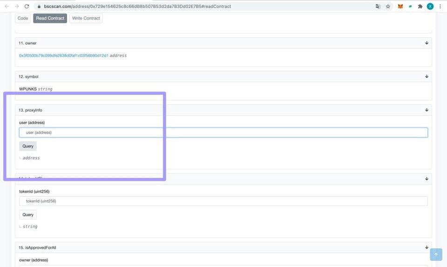Open the Chrome profile avatar
Viewport: 447px width, 267px height.
pos(430,7)
